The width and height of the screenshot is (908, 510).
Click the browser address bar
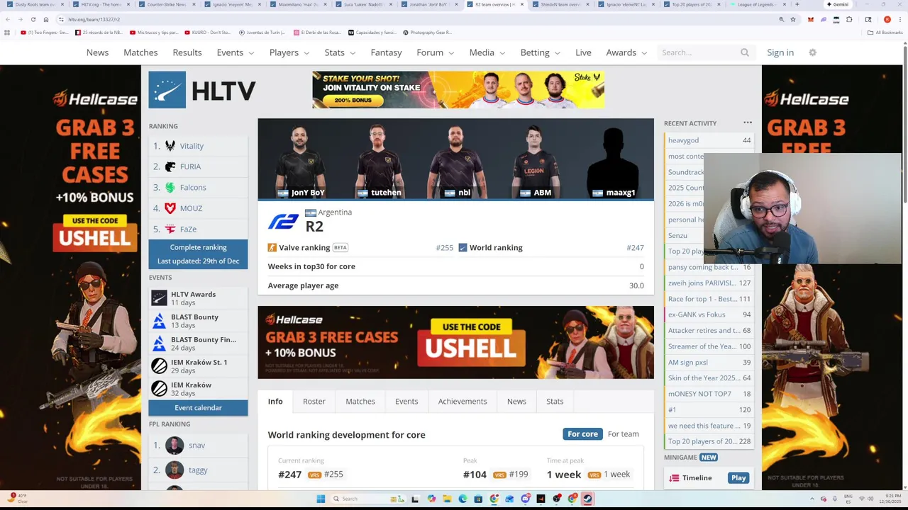[x=419, y=20]
